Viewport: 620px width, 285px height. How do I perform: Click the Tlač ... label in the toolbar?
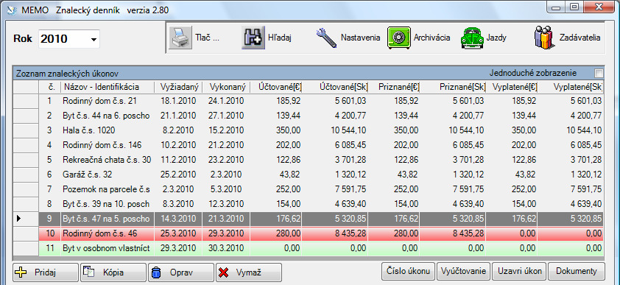207,38
